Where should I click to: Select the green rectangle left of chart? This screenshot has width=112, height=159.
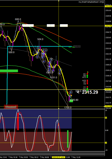pos(9,71)
